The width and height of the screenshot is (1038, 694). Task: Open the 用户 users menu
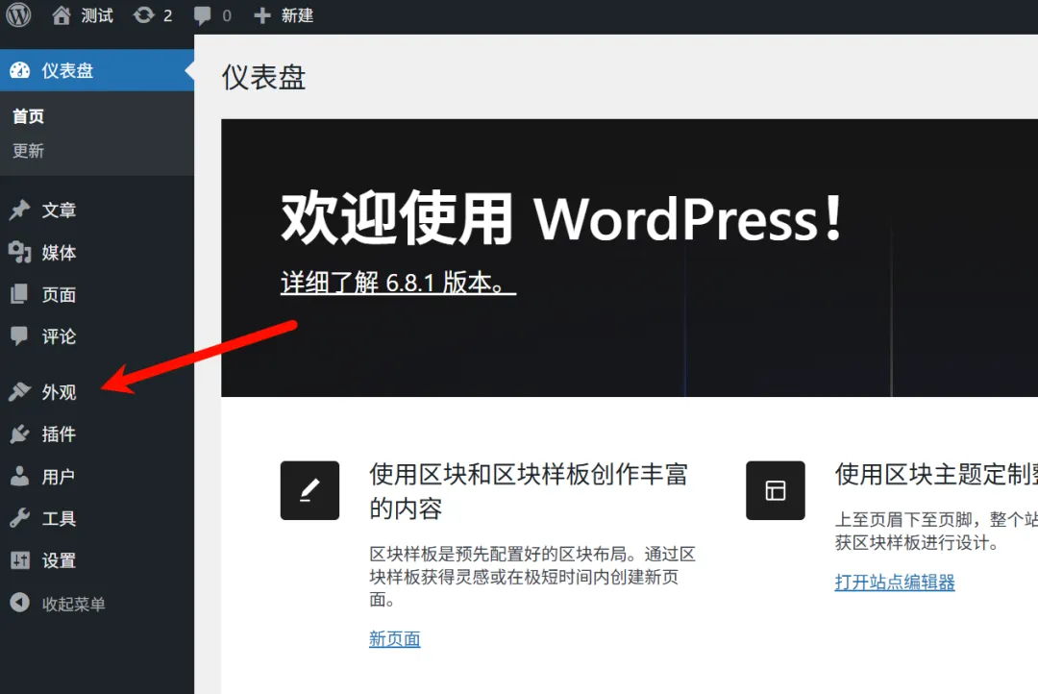point(97,476)
